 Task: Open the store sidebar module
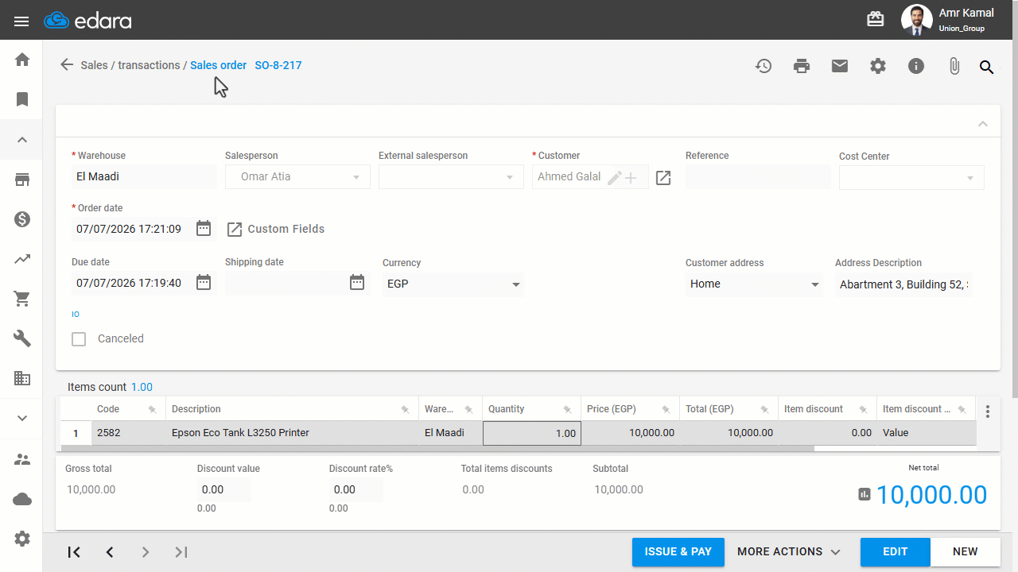pyautogui.click(x=22, y=180)
